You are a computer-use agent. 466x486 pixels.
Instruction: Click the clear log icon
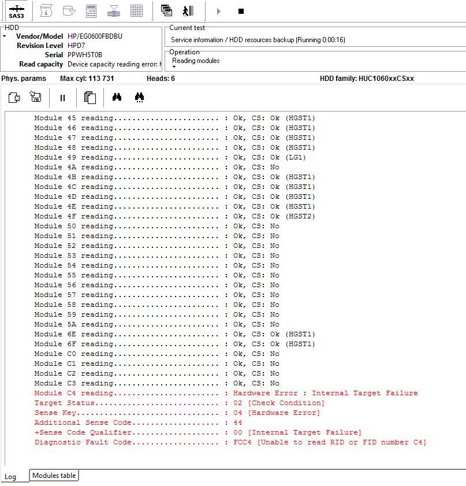tap(14, 98)
